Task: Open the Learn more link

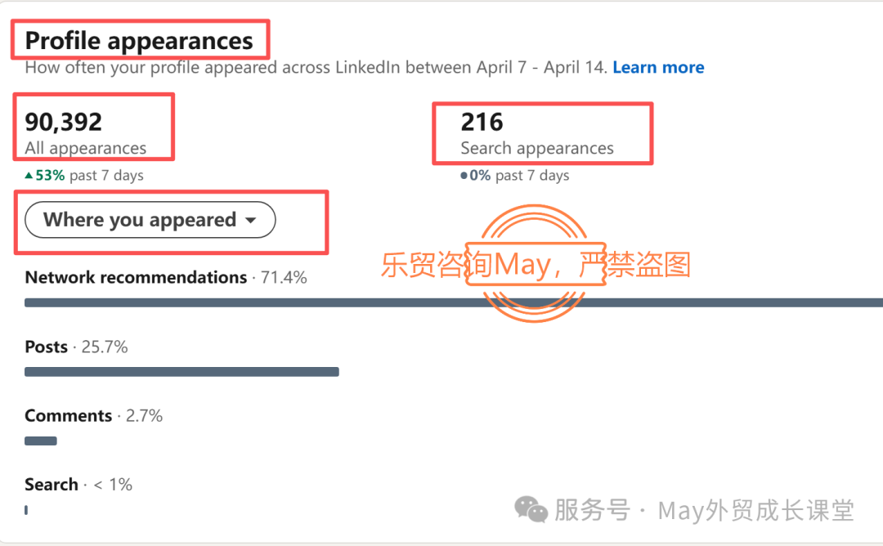Action: [658, 68]
